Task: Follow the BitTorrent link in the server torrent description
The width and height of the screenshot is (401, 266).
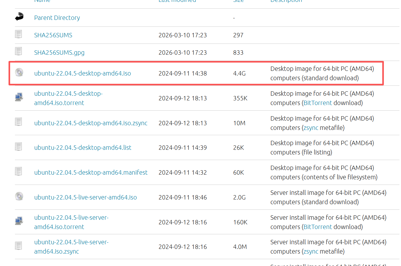Action: click(318, 227)
